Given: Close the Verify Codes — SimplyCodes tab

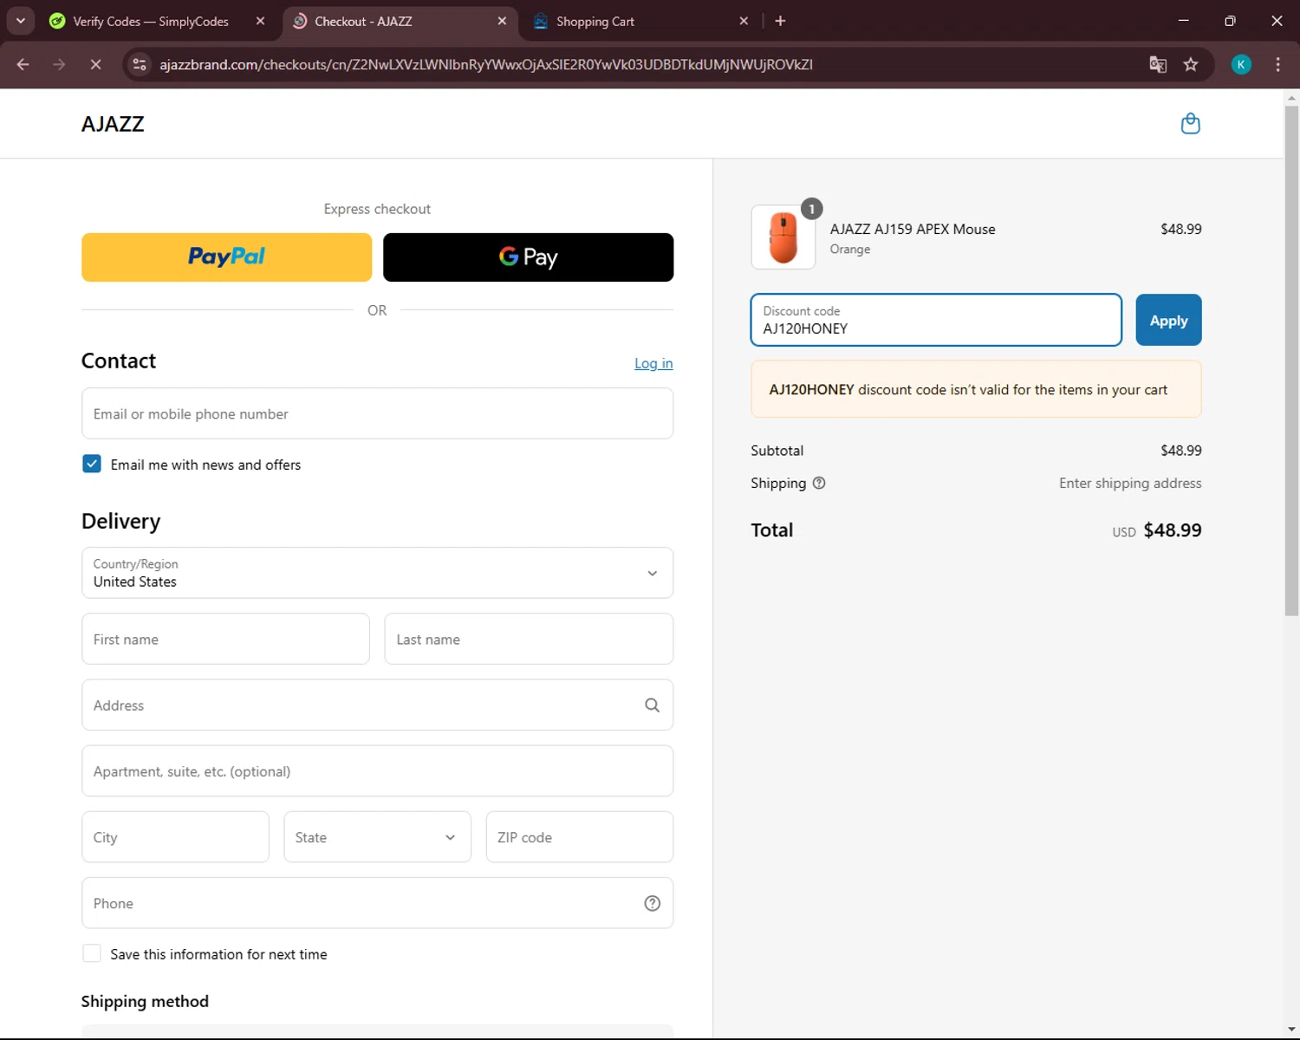Looking at the screenshot, I should (x=260, y=21).
